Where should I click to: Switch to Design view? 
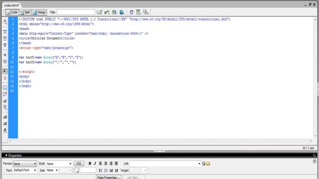pos(40,12)
